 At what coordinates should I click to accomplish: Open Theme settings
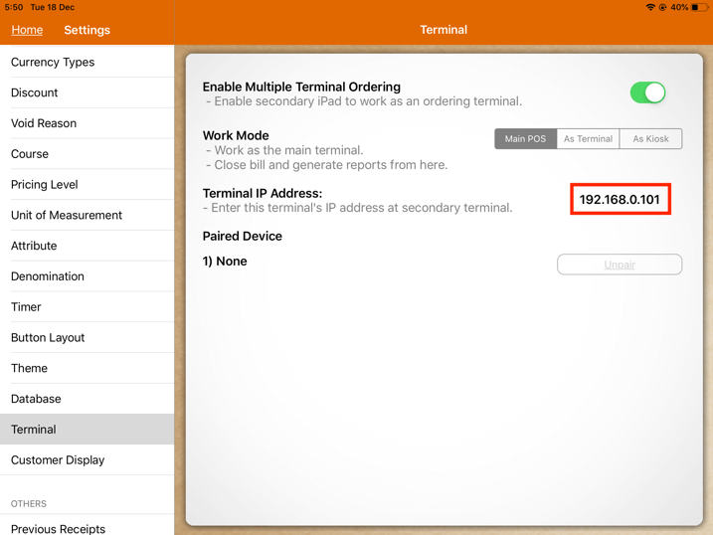(x=87, y=368)
